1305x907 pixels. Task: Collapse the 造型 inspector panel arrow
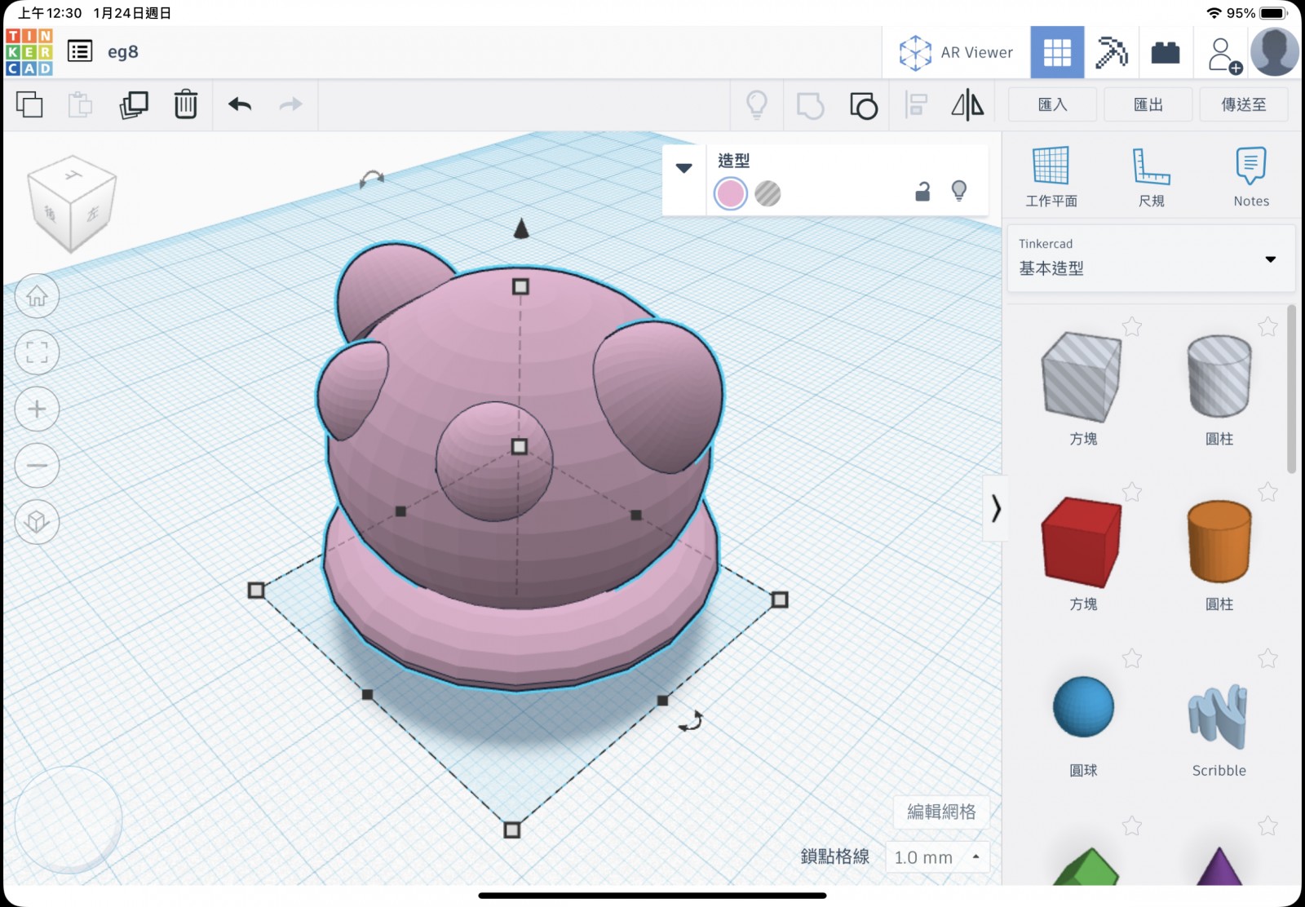point(683,168)
